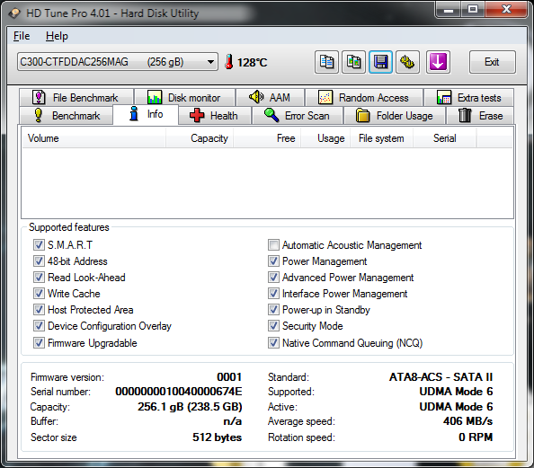Open the Extra tests tab
Screen dimensions: 534x468
pyautogui.click(x=468, y=98)
